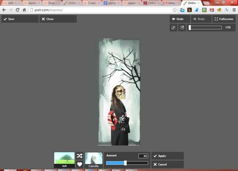Click the zoom level slider track
Viewport: 238px width, 171px height.
(205, 28)
